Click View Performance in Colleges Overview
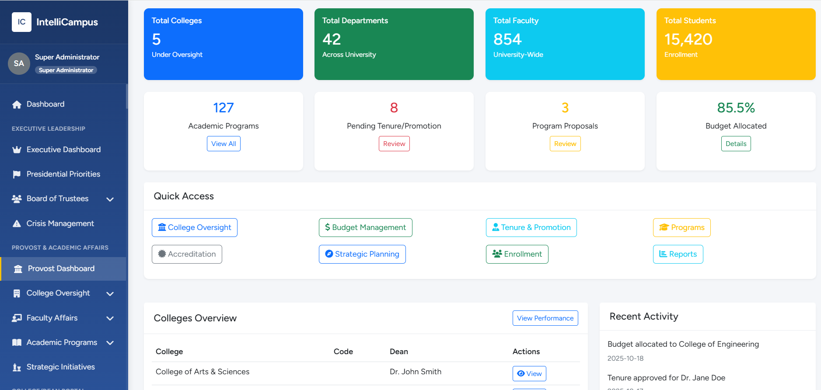This screenshot has width=821, height=390. click(545, 318)
